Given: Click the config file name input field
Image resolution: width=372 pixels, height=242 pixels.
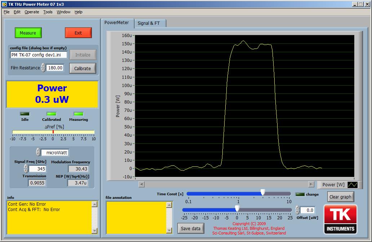Looking at the screenshot, I should point(39,55).
